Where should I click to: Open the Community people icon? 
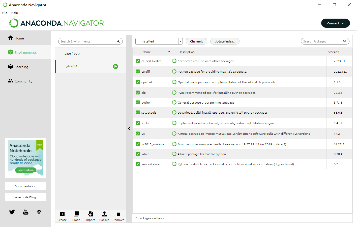[11, 81]
